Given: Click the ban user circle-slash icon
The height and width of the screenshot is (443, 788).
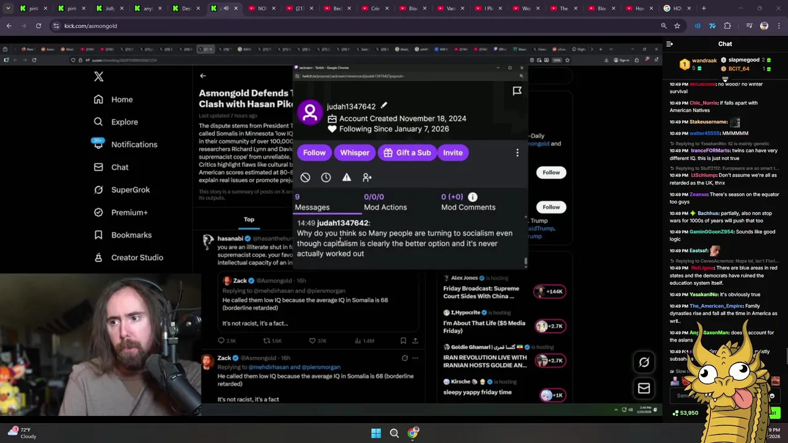Looking at the screenshot, I should (305, 177).
